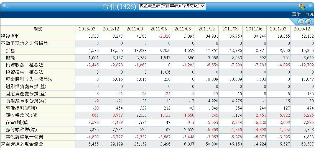Click the 不動用現金之非常損益 row label
Viewport: 316px width, 148px height.
[24, 43]
